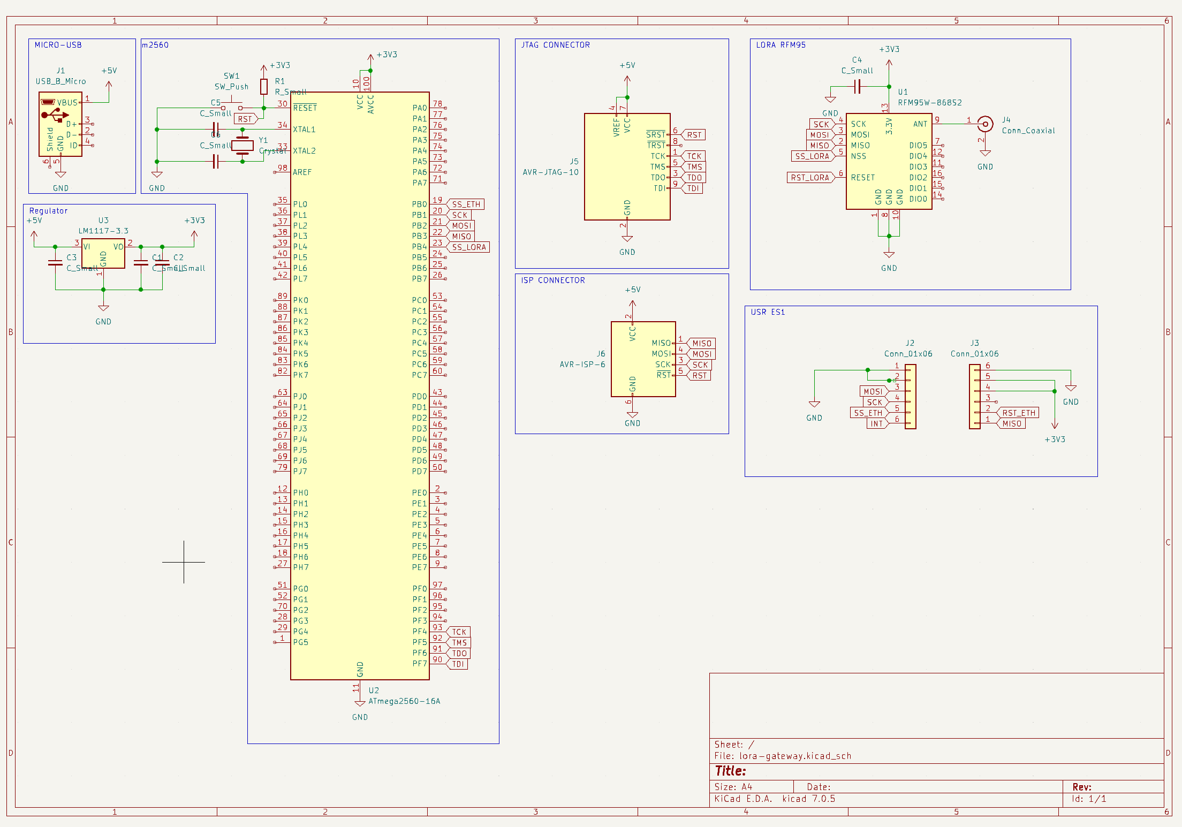The image size is (1182, 827).
Task: Click the 'ANT' pin label on the RFM95
Action: point(920,124)
